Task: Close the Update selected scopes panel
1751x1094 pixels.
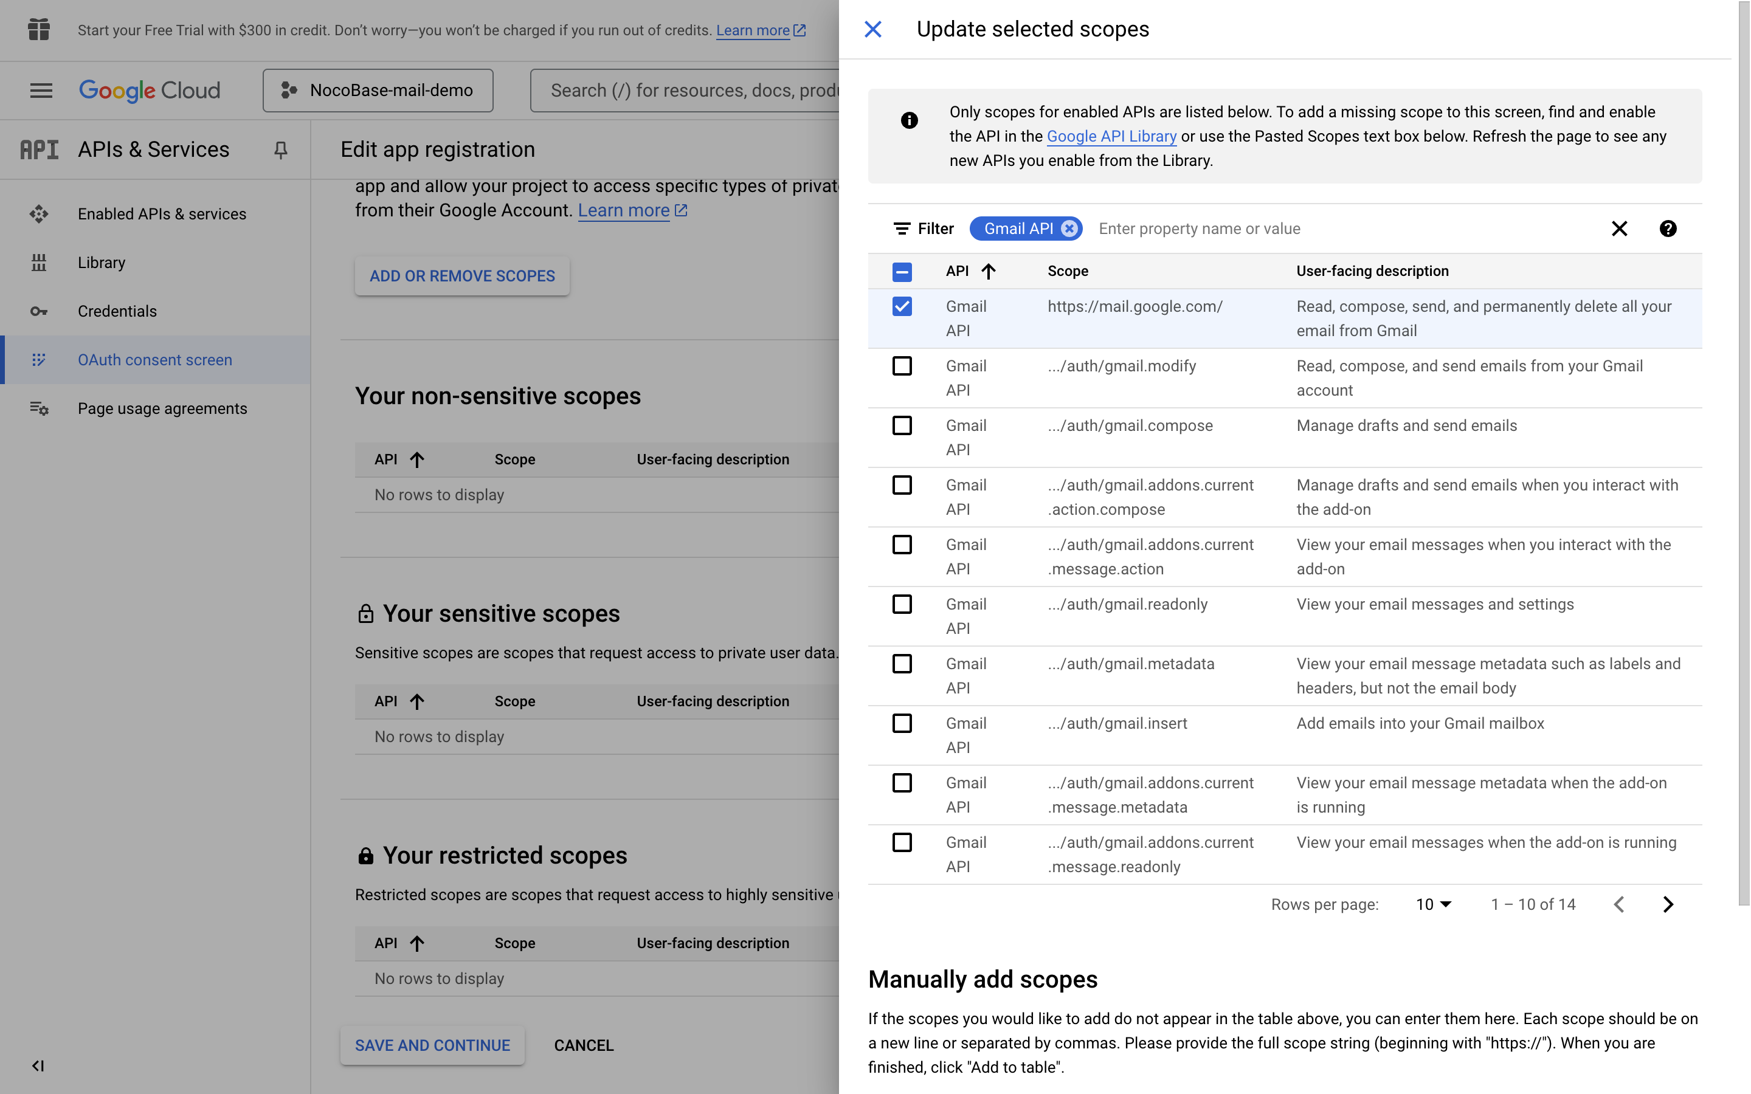Action: tap(872, 30)
